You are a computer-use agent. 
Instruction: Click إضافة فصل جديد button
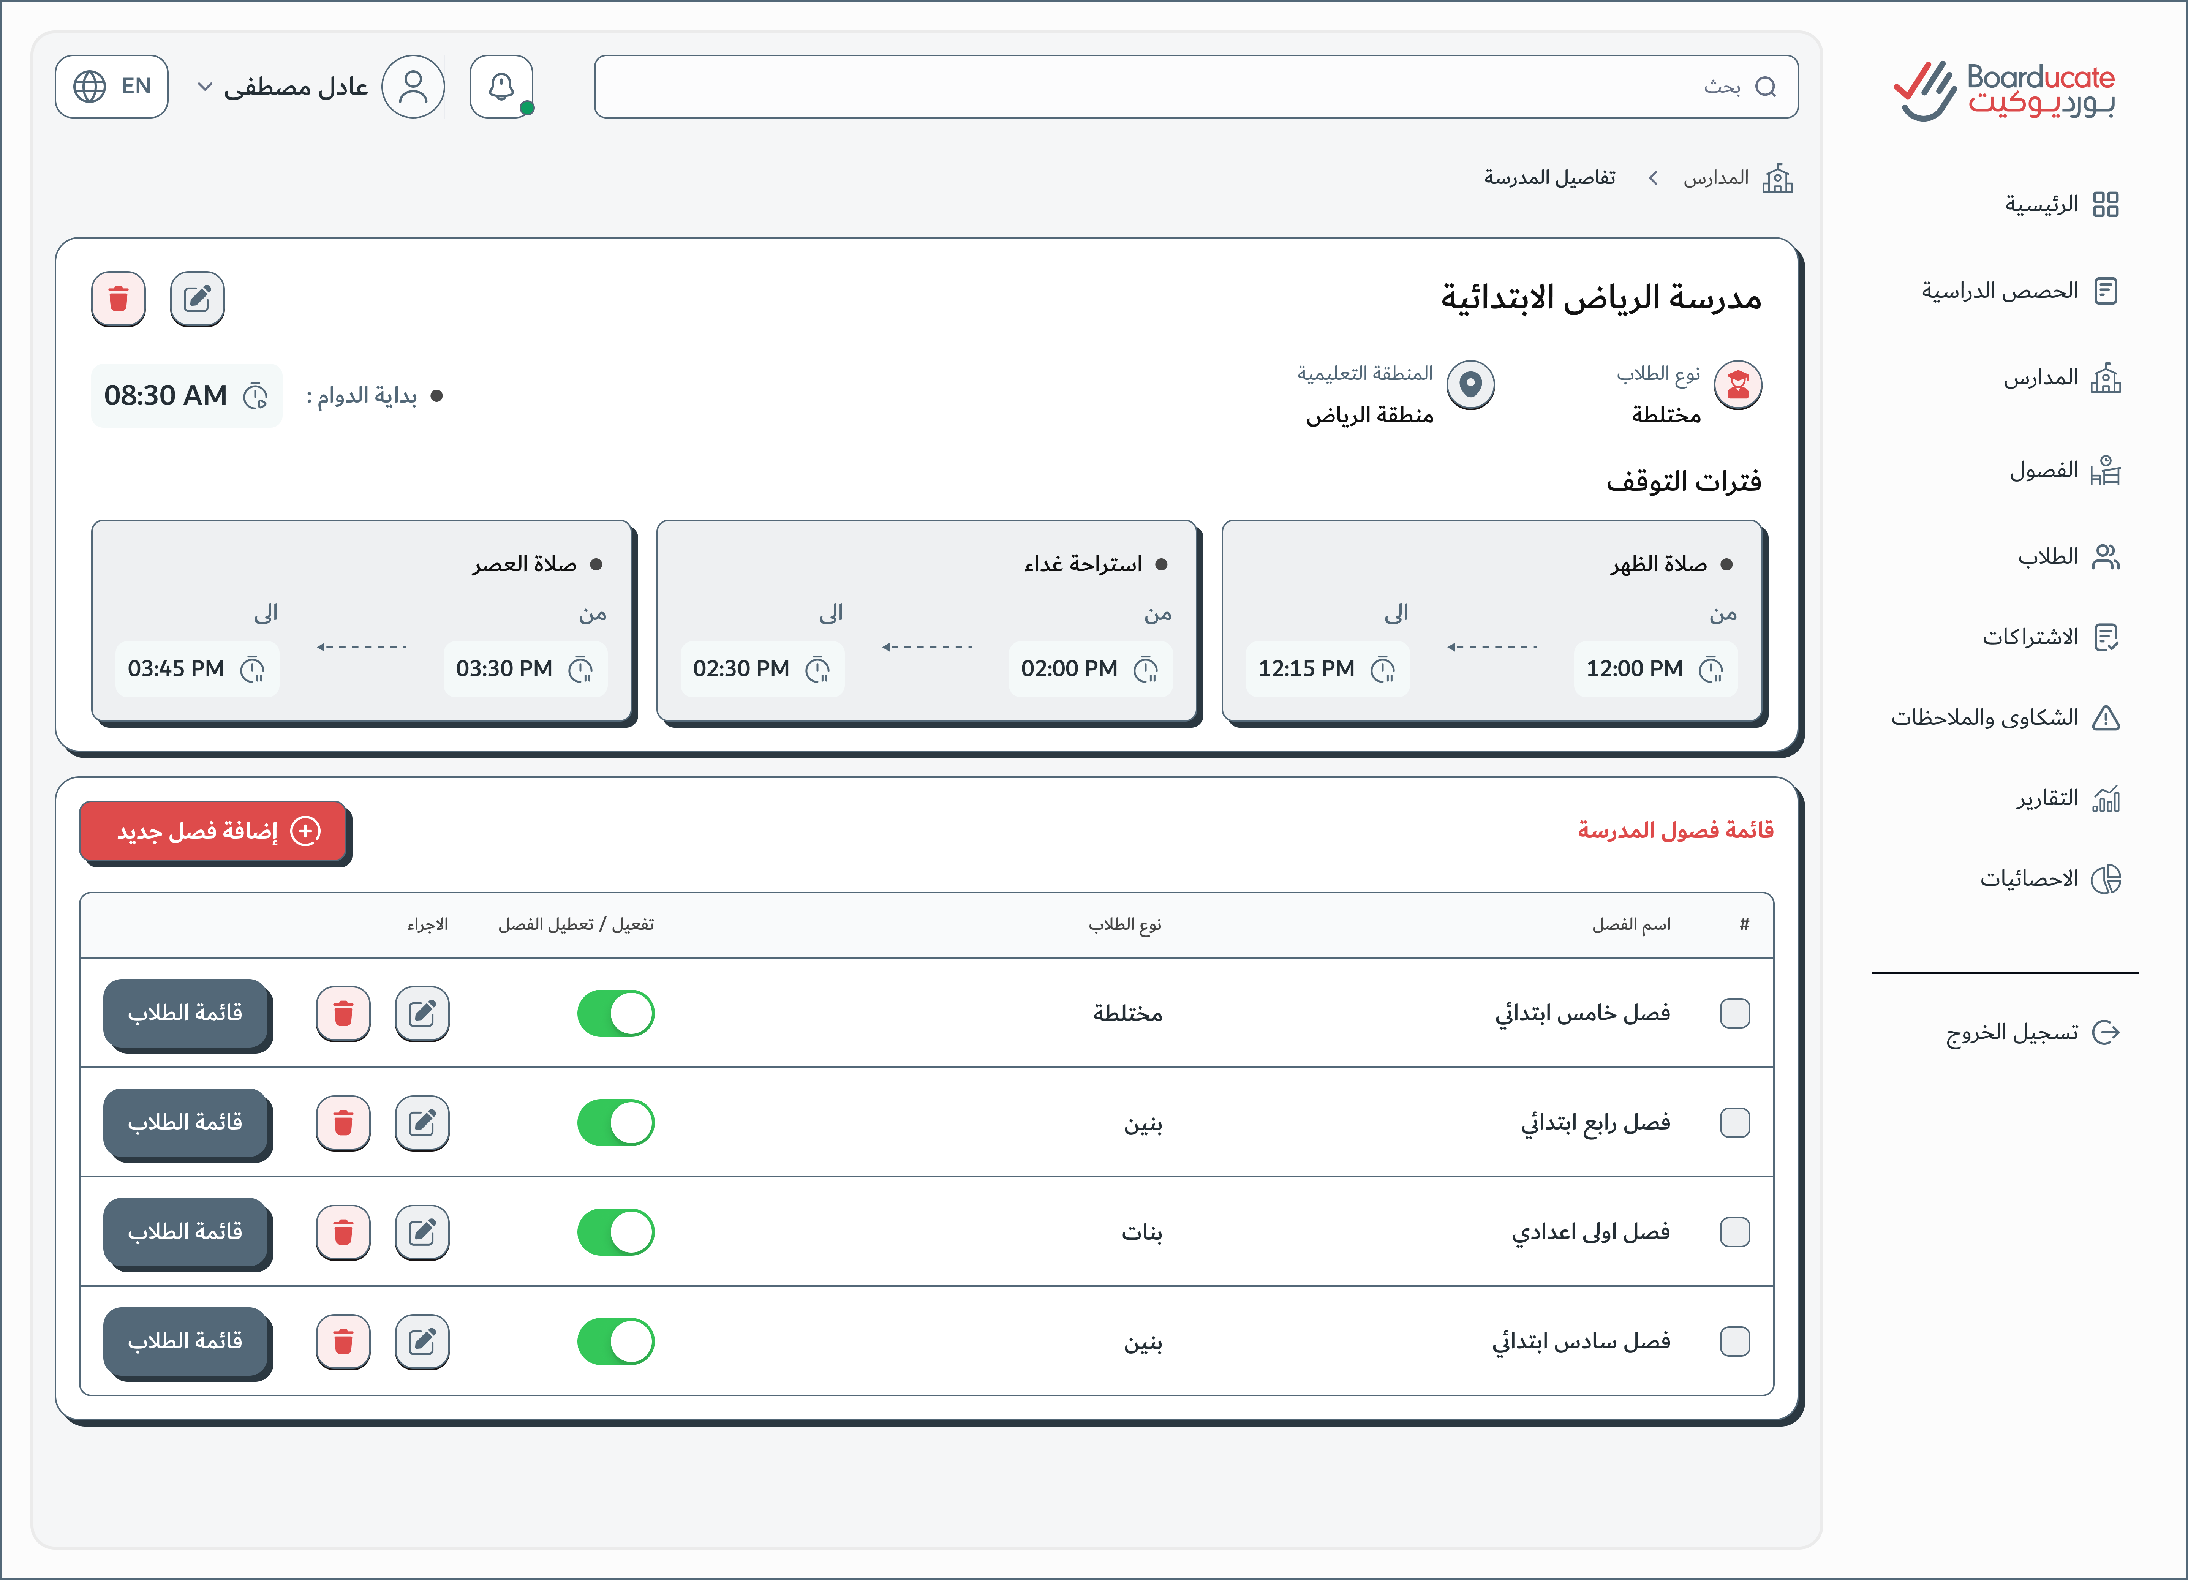coord(213,831)
